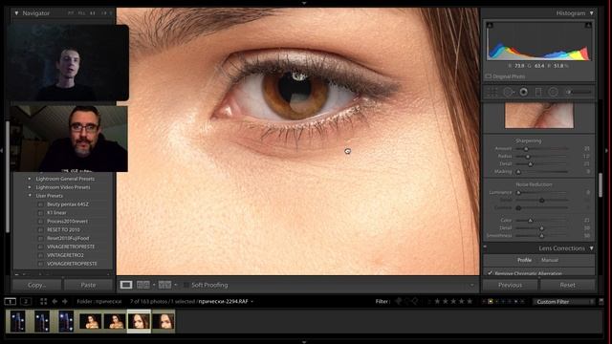Filter by fifth star rating
This screenshot has width=612, height=344.
(470, 301)
